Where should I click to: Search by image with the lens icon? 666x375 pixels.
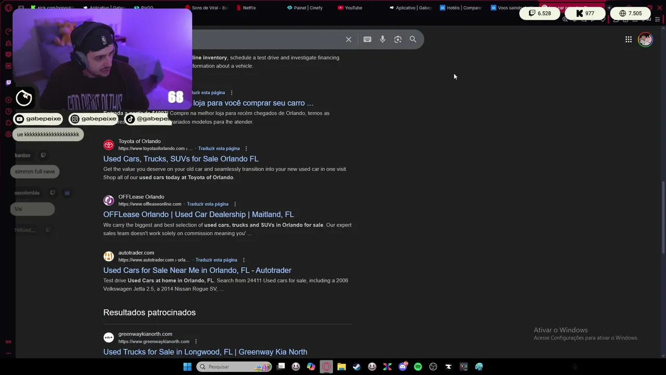tap(398, 40)
